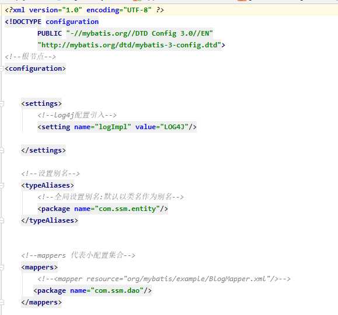338x315 pixels.
Task: Click the closing </mappers> tag
Action: click(41, 303)
